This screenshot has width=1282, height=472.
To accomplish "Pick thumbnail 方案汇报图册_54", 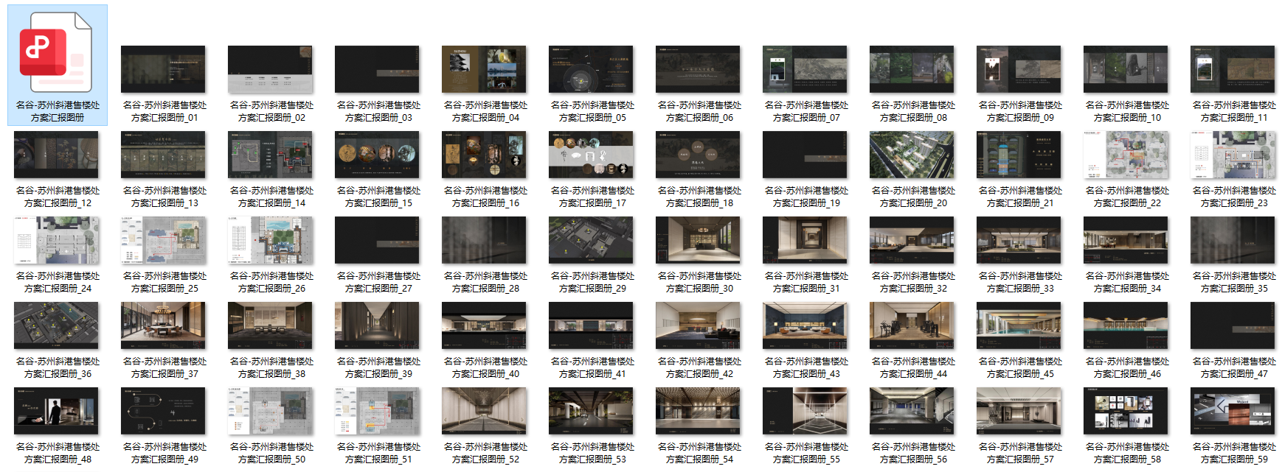I will [698, 411].
